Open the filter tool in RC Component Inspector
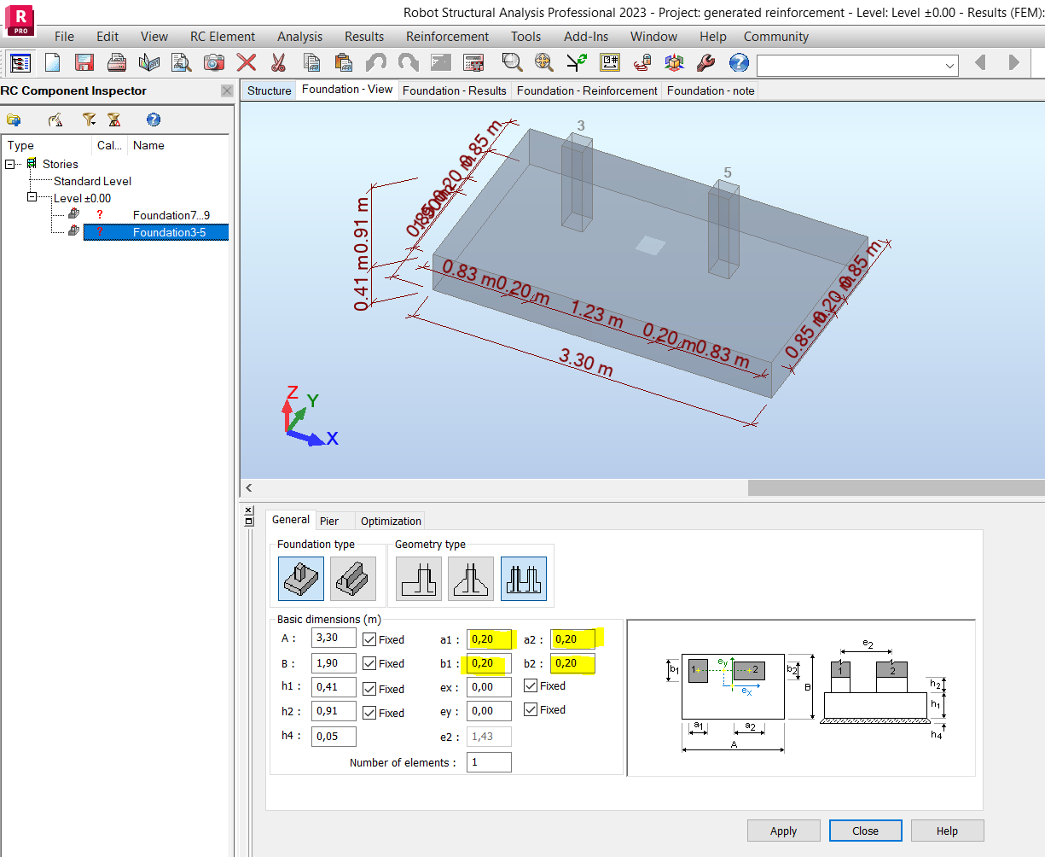Screen dimensions: 1045x857 (88, 120)
